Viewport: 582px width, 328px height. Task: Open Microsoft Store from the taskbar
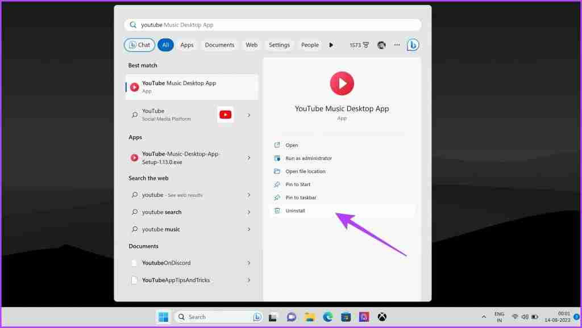[x=346, y=317]
